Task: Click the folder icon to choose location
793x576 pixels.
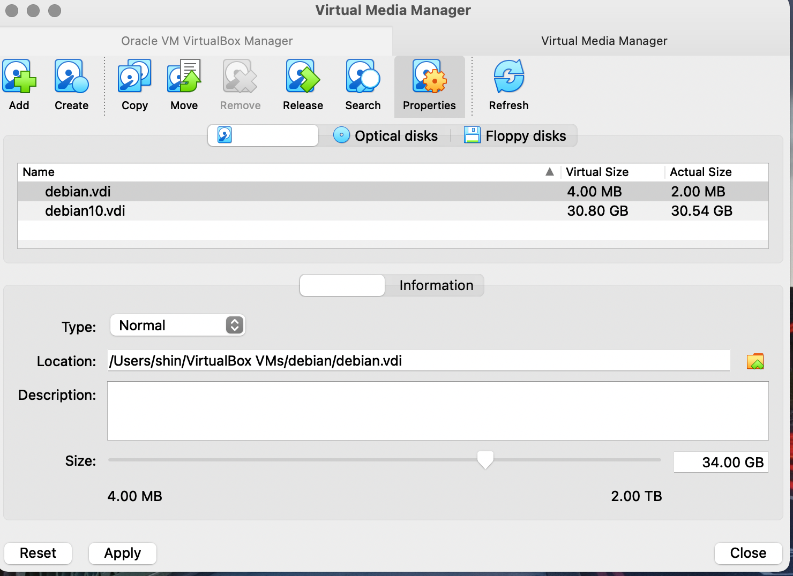Action: [x=755, y=361]
